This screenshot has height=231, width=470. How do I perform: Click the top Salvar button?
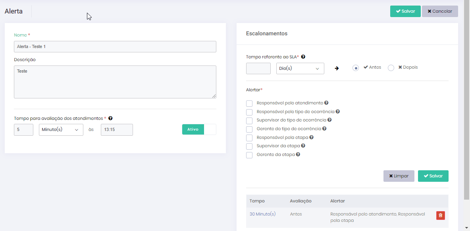pyautogui.click(x=405, y=11)
